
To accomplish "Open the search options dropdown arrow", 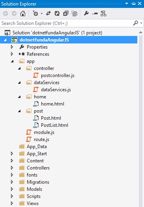I will point(141,23).
